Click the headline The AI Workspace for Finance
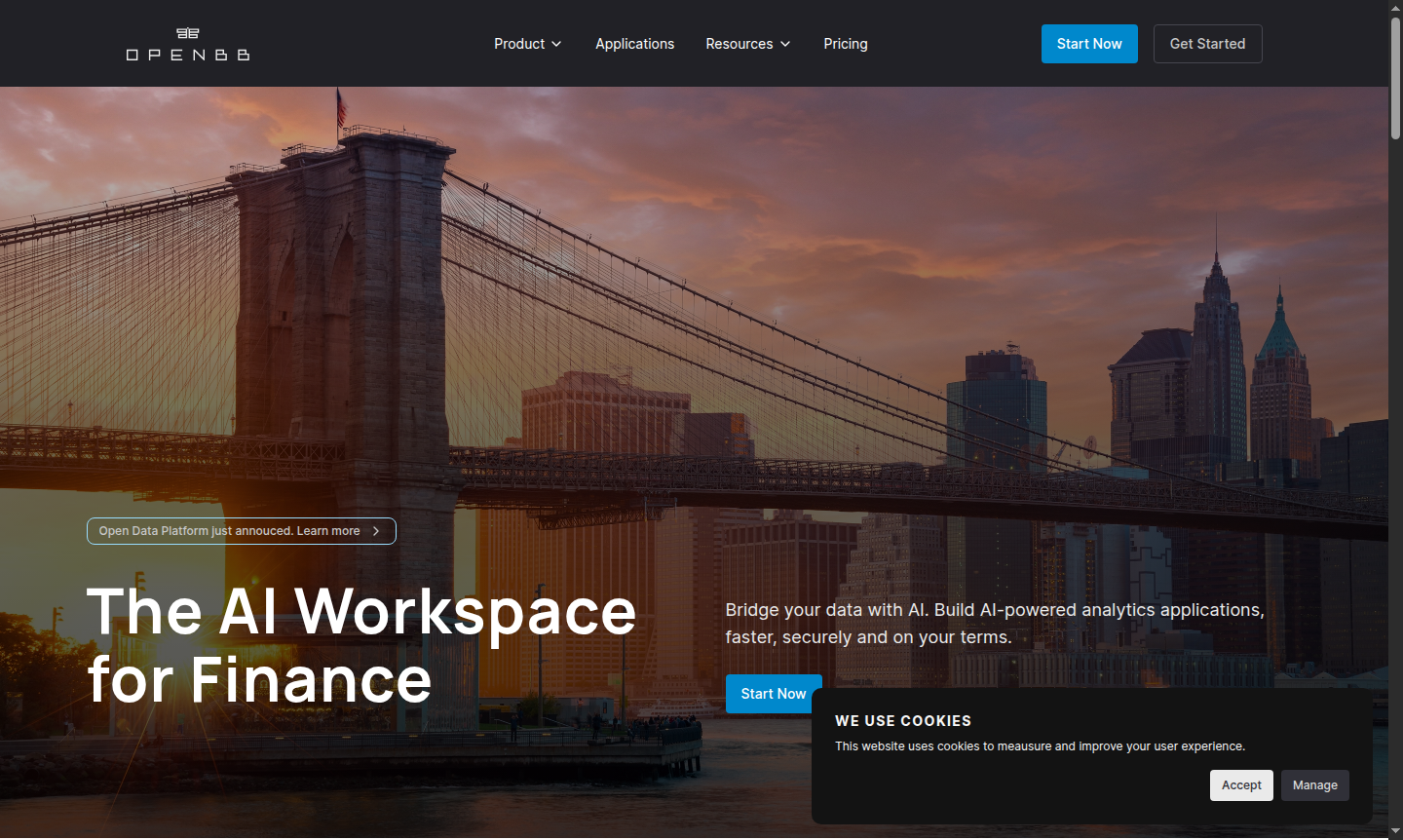The image size is (1403, 840). click(x=360, y=645)
